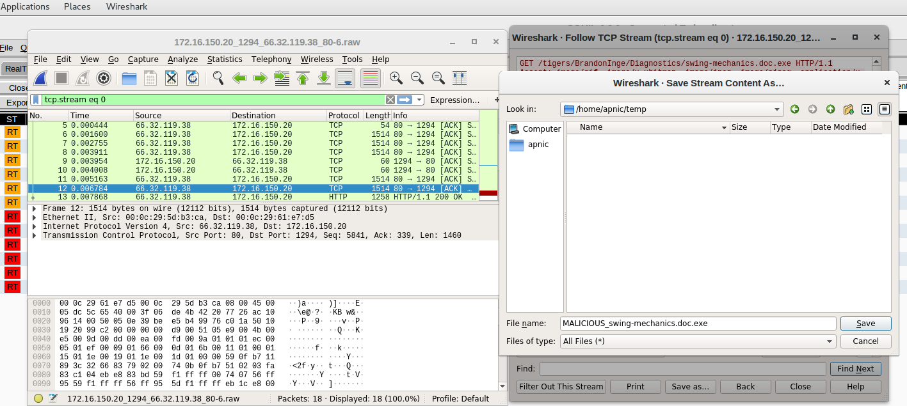Click the Back arrow in save dialog

tap(795, 109)
